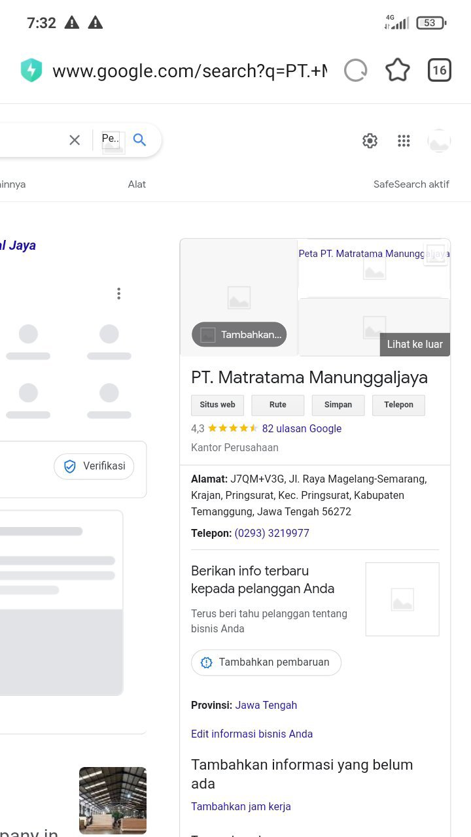Open the three-dot options menu
Screen dimensions: 471x837
coord(118,294)
